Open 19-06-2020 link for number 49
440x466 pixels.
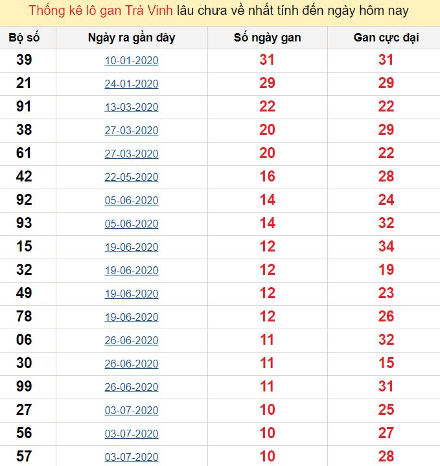coord(132,294)
